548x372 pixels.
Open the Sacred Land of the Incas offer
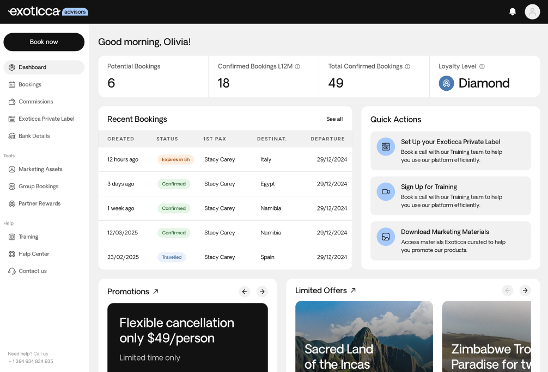point(364,337)
